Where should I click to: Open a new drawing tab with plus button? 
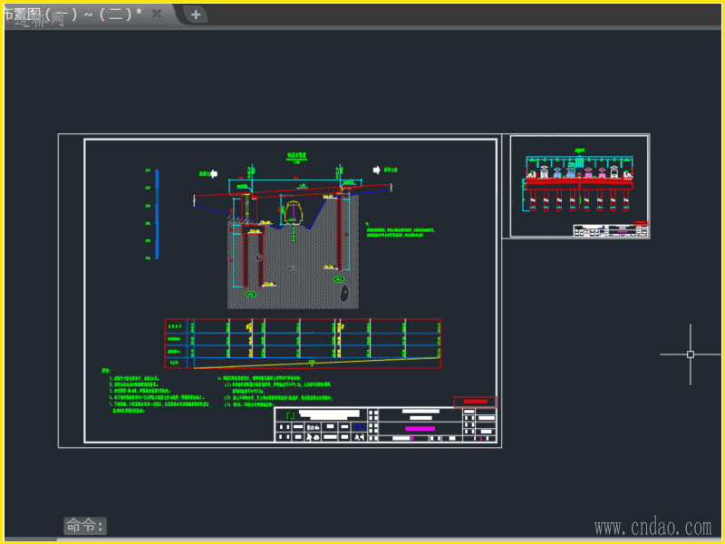[195, 15]
